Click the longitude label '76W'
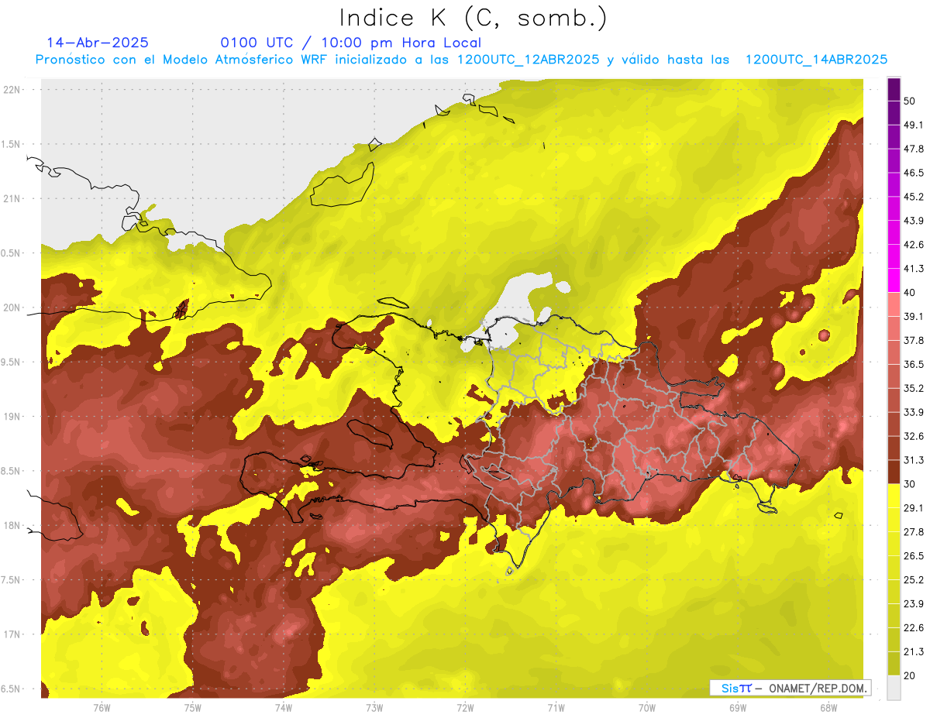Image resolution: width=930 pixels, height=718 pixels. (x=102, y=708)
